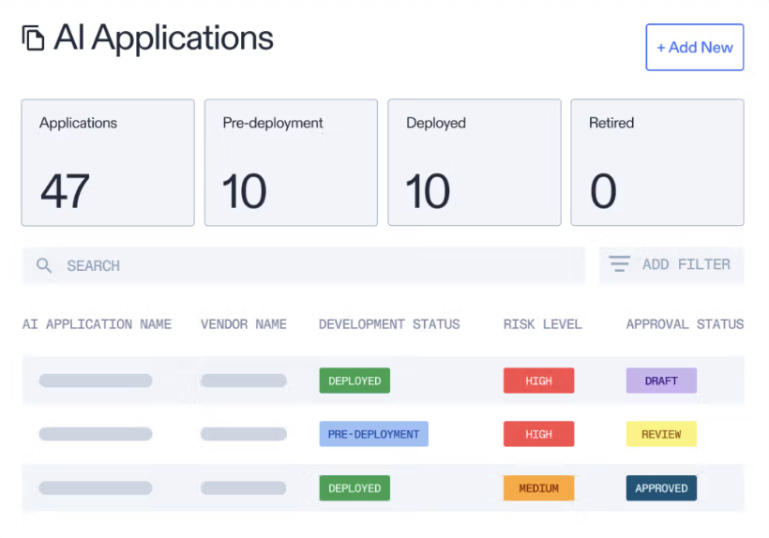
Task: Open the application name in the DRAFT row
Action: click(96, 381)
